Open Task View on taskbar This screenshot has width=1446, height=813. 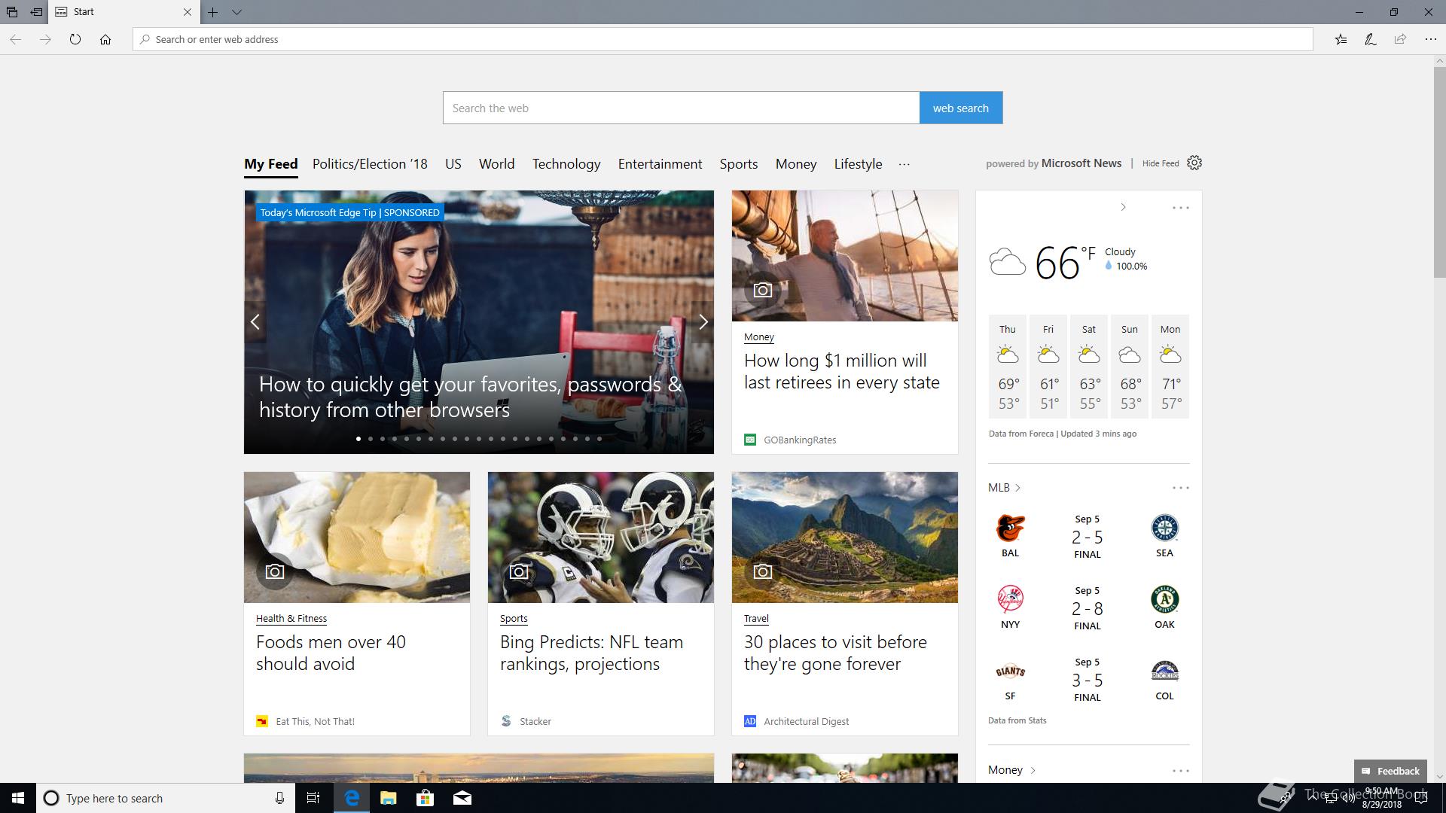[313, 798]
